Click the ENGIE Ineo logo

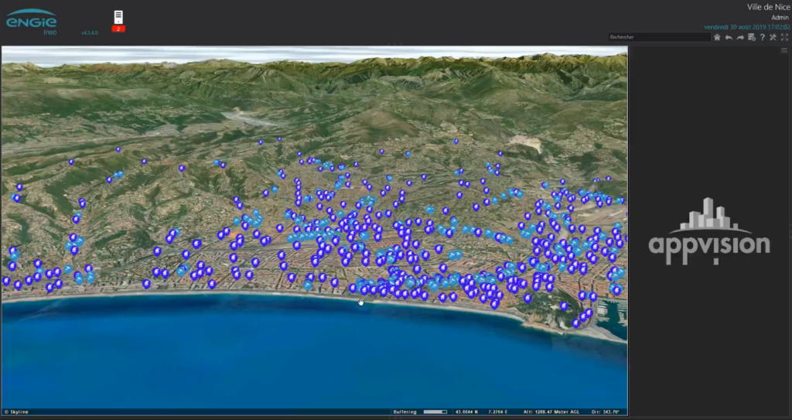click(x=32, y=21)
